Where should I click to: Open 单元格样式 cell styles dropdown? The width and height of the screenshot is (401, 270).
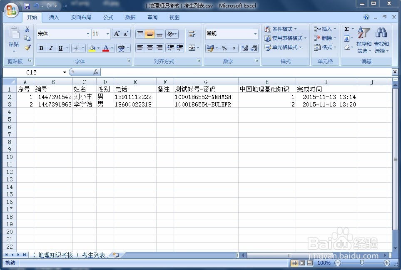(x=283, y=47)
